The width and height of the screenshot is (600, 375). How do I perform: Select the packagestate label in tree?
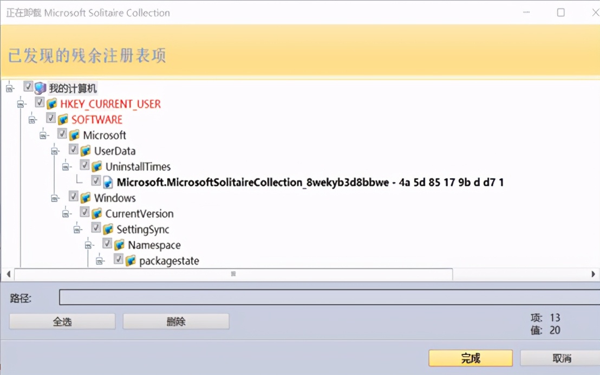pos(169,261)
